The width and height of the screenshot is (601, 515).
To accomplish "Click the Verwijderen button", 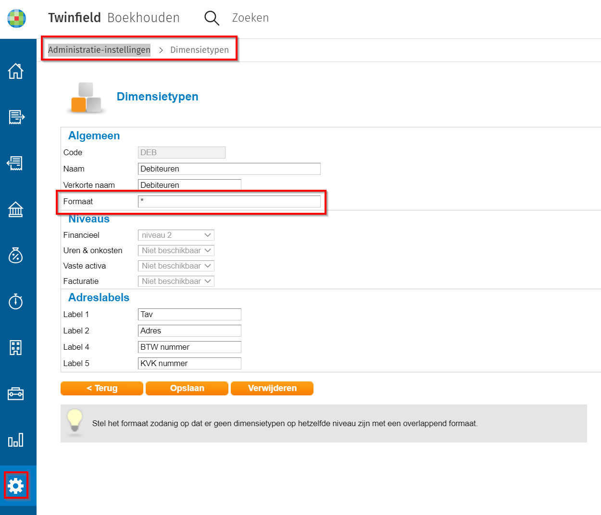I will [x=272, y=388].
